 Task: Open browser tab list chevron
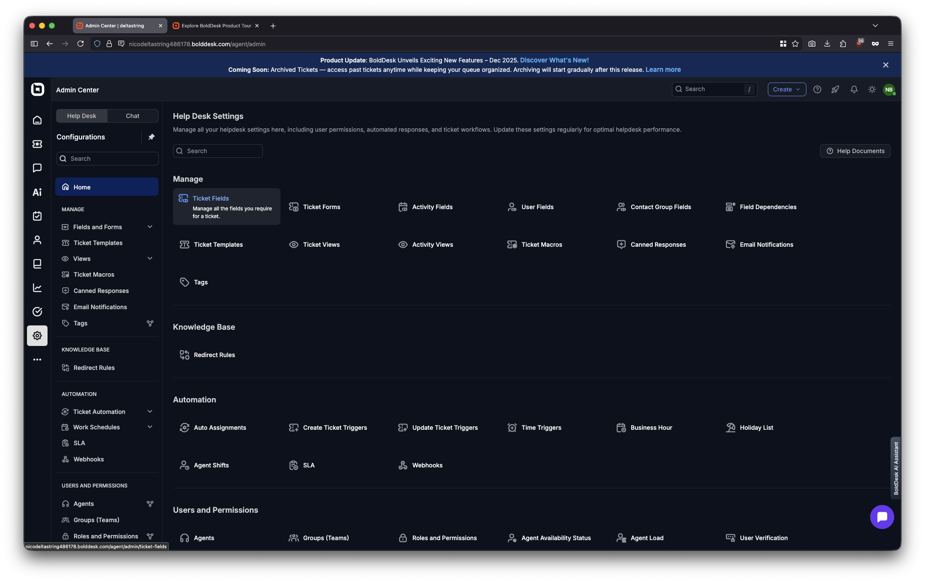click(875, 26)
